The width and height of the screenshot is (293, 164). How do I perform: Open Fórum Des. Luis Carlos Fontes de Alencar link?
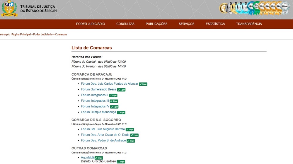[109, 84]
